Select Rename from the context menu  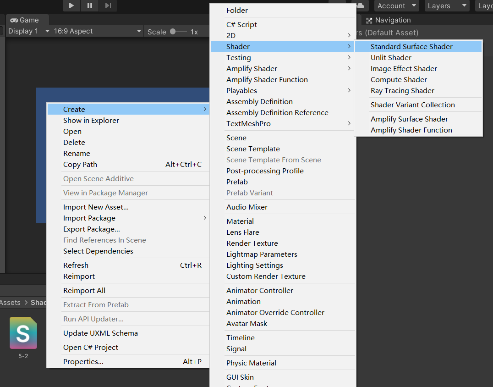click(x=128, y=153)
